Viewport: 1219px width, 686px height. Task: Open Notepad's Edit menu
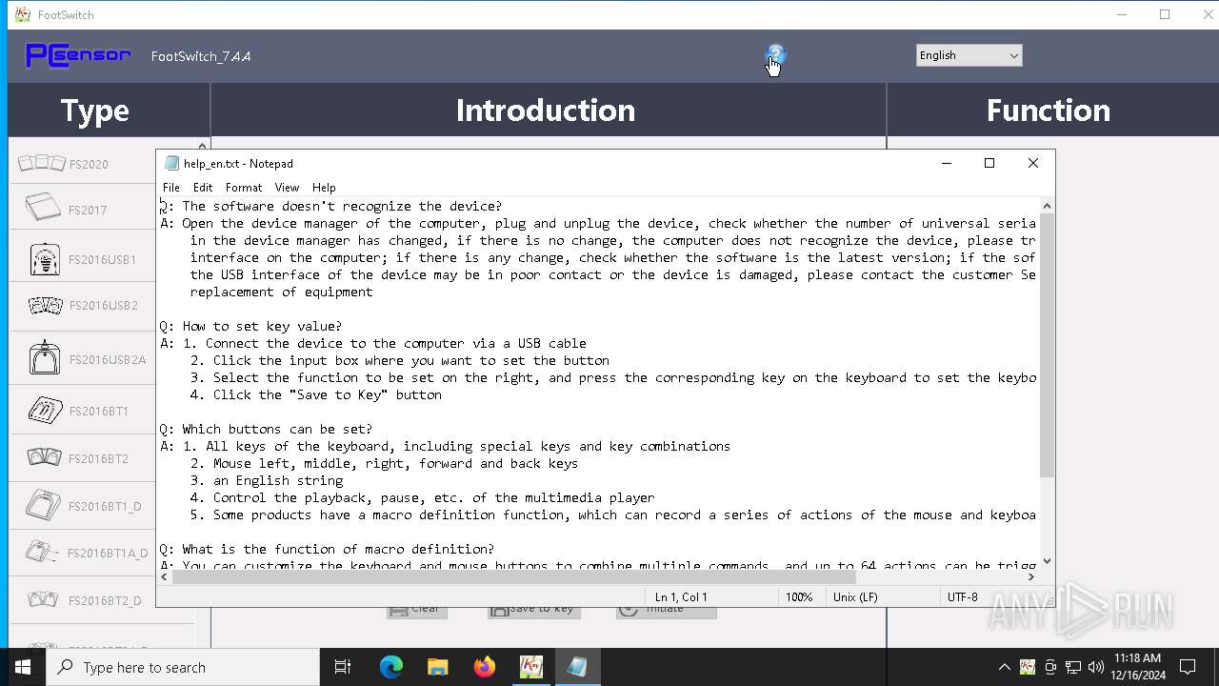(x=203, y=188)
